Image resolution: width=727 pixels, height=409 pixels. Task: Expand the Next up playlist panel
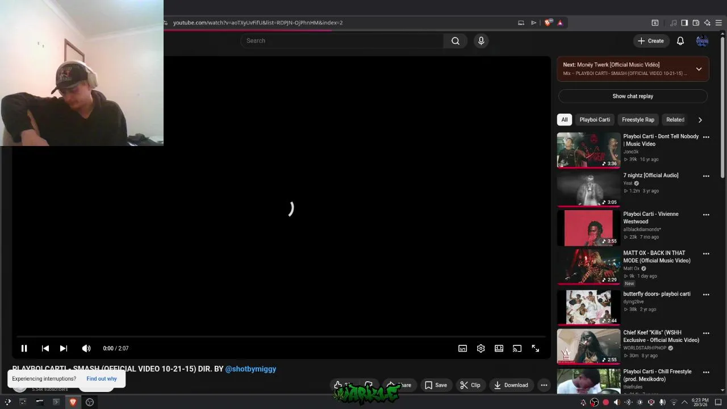(x=699, y=69)
